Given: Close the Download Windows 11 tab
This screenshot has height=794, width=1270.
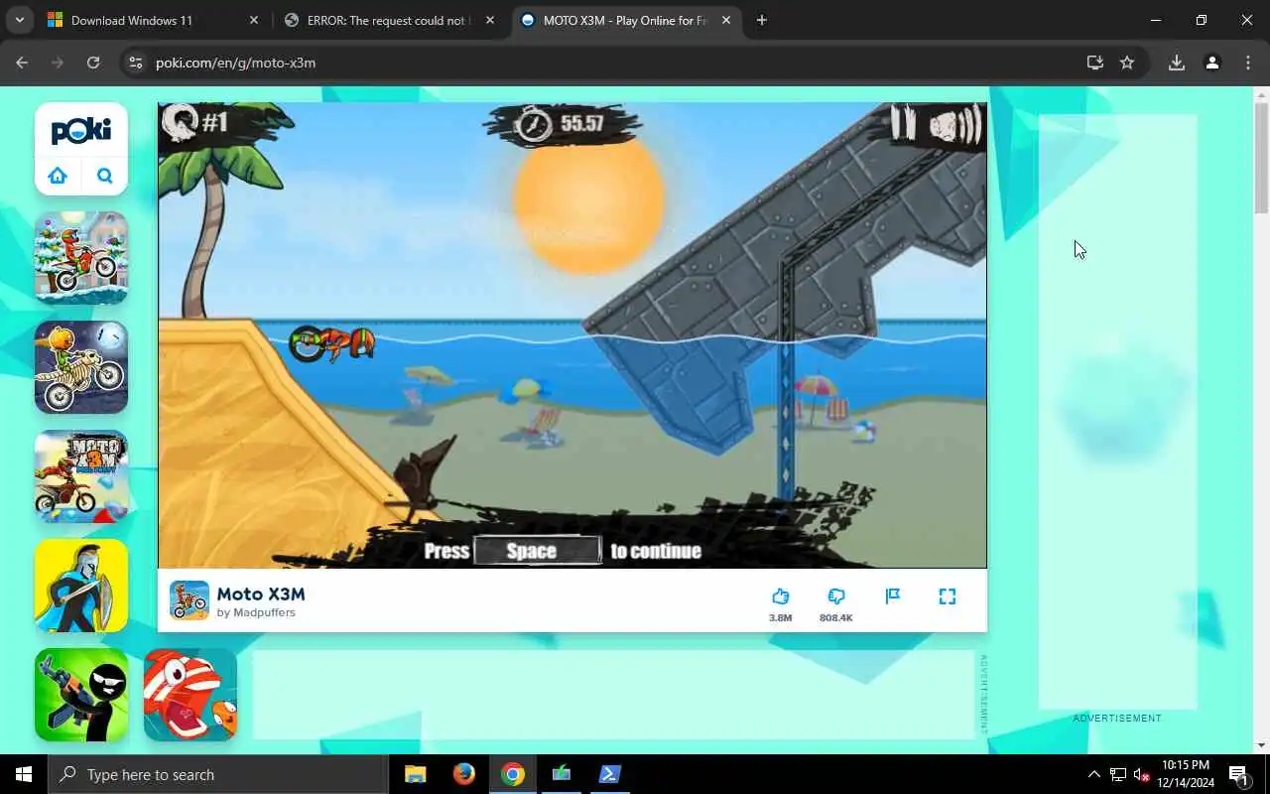Looking at the screenshot, I should [253, 20].
